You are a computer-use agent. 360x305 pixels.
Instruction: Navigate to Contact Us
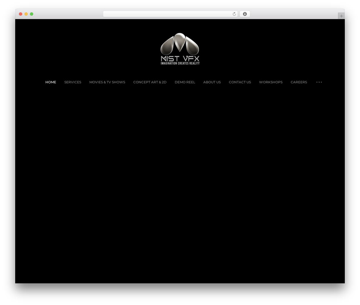tap(240, 82)
